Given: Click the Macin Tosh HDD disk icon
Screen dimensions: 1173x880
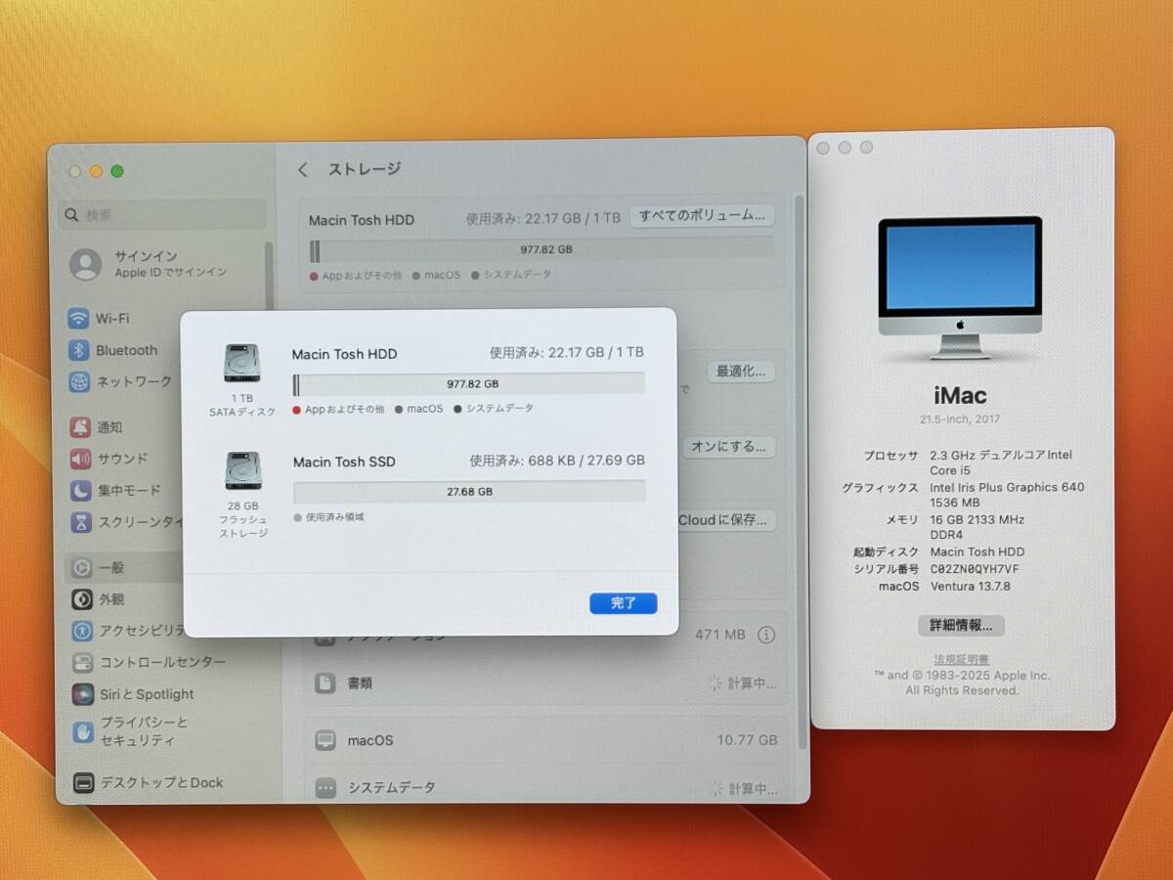Looking at the screenshot, I should pyautogui.click(x=242, y=364).
